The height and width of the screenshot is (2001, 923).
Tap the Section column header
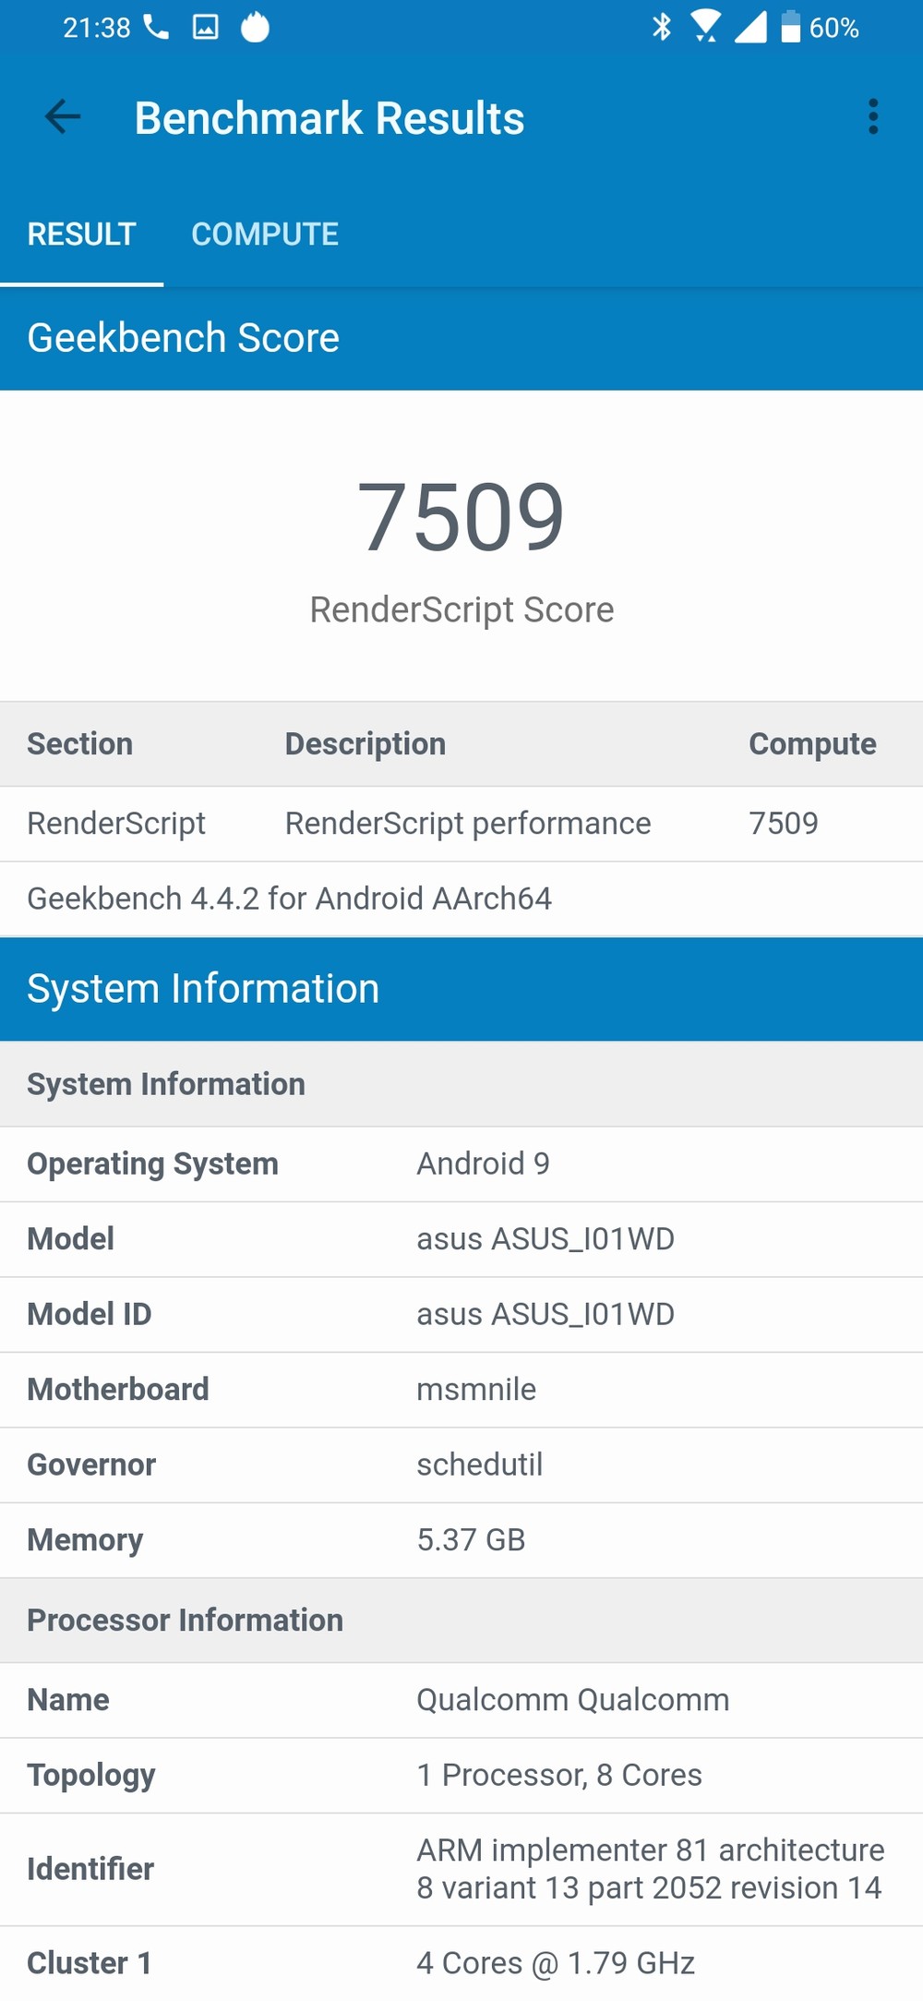[80, 744]
